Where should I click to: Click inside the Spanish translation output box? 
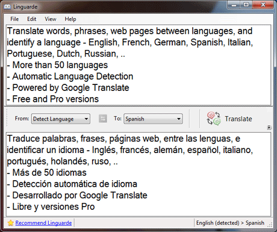138,174
